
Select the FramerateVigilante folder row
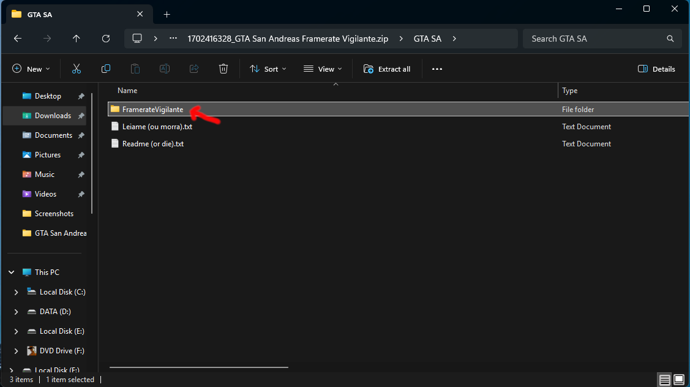tap(398, 109)
